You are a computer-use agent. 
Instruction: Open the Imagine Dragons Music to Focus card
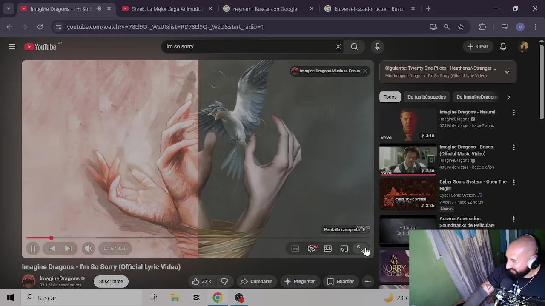326,71
